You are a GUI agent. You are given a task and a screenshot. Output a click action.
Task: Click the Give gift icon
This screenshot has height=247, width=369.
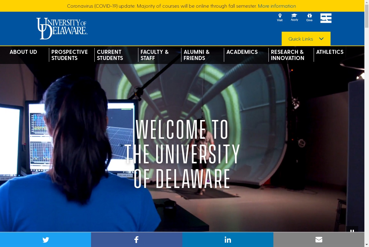pyautogui.click(x=309, y=18)
